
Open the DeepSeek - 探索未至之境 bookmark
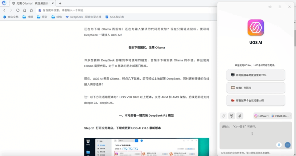click(x=83, y=17)
